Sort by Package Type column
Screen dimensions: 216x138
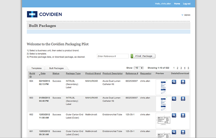[73, 73]
